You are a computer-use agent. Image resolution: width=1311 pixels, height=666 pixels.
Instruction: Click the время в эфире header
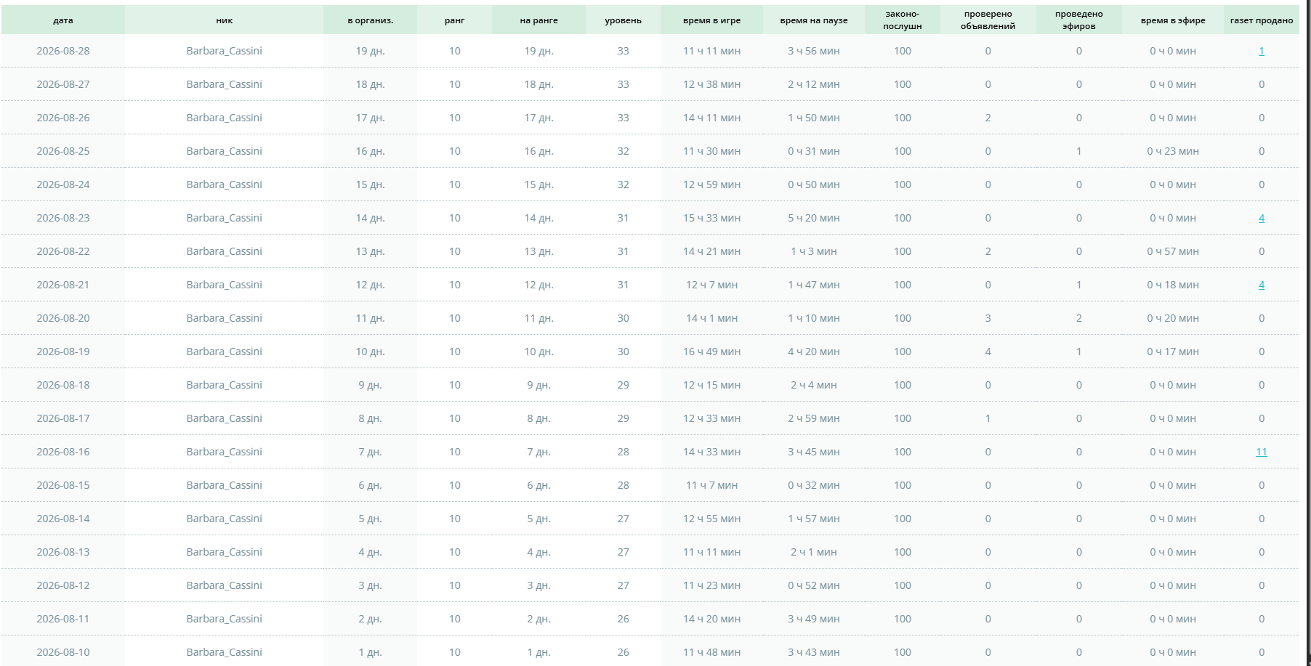pyautogui.click(x=1173, y=20)
